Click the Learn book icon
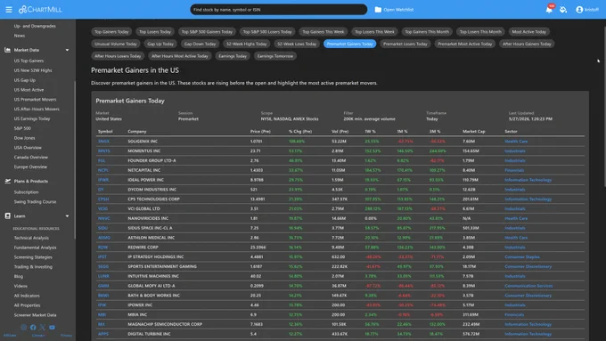The width and height of the screenshot is (606, 341). 7,215
